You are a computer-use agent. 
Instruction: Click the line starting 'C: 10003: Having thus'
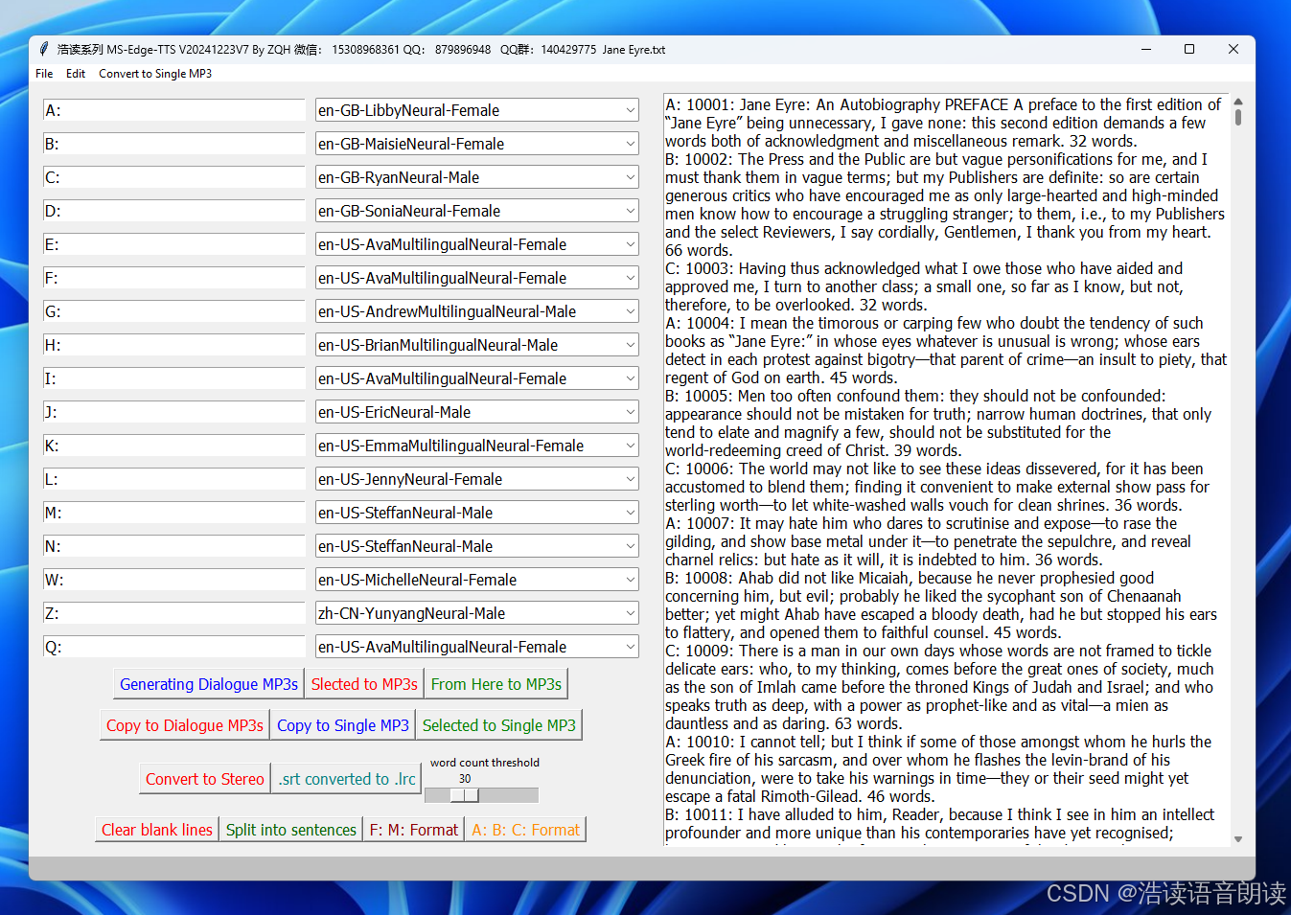pyautogui.click(x=924, y=268)
